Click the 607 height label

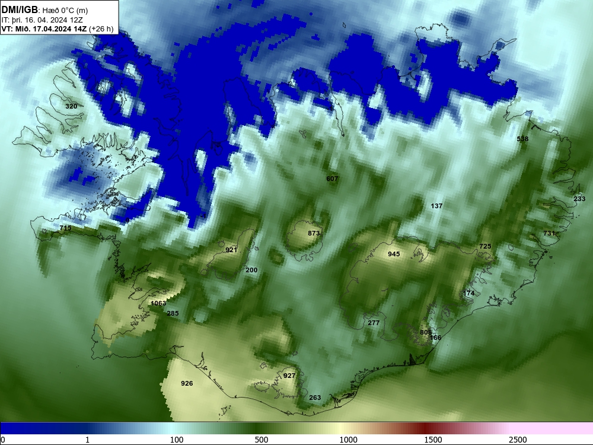[332, 179]
